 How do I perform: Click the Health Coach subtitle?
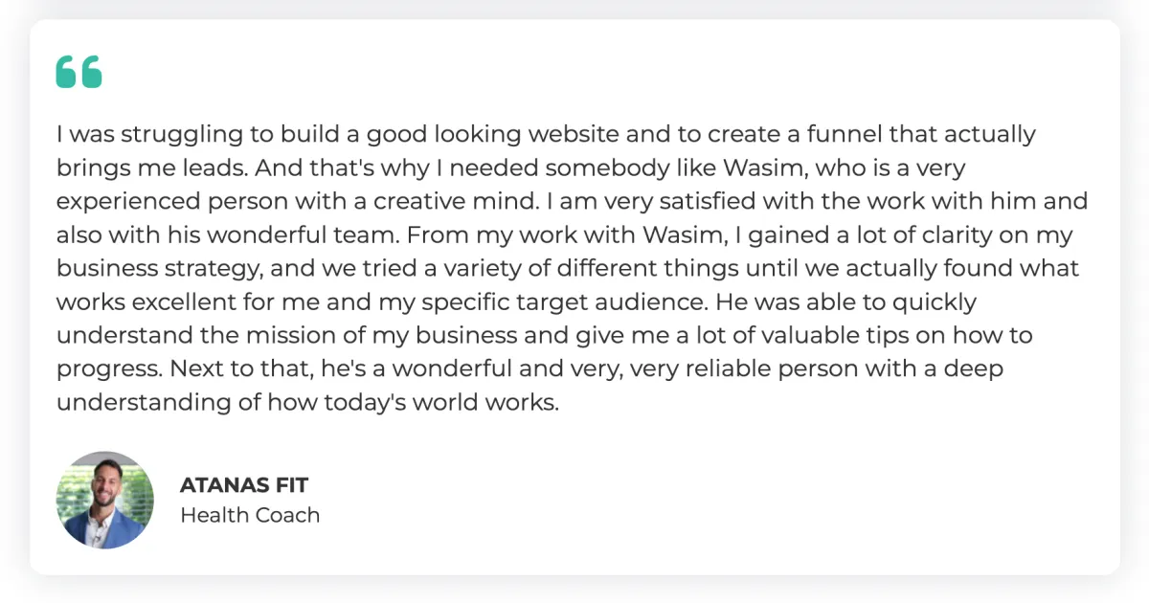pyautogui.click(x=250, y=515)
